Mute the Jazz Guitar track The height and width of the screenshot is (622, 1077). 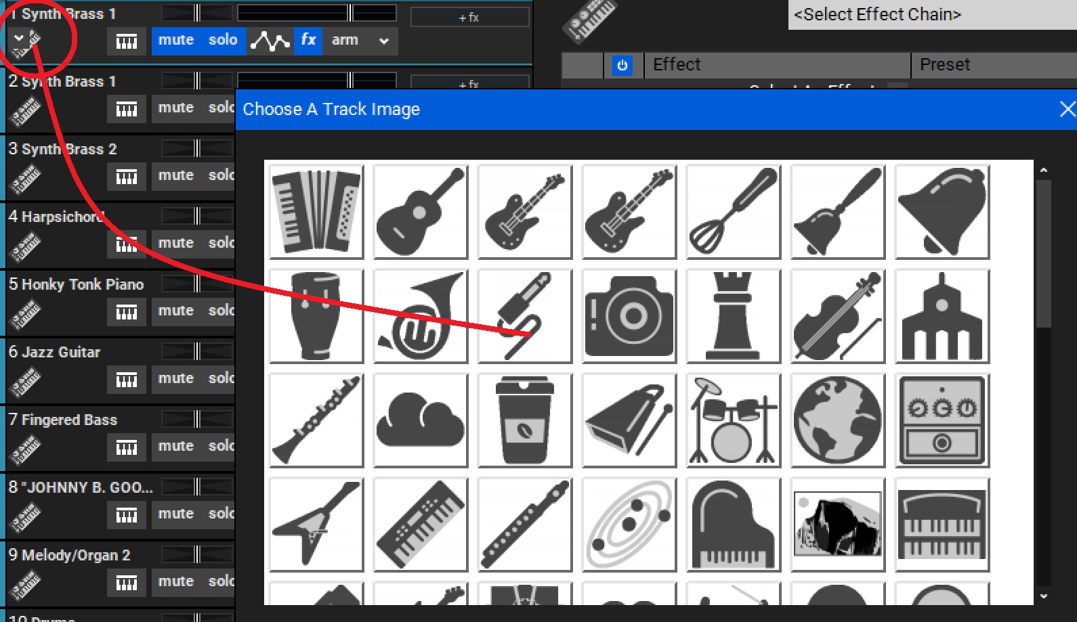(x=175, y=378)
